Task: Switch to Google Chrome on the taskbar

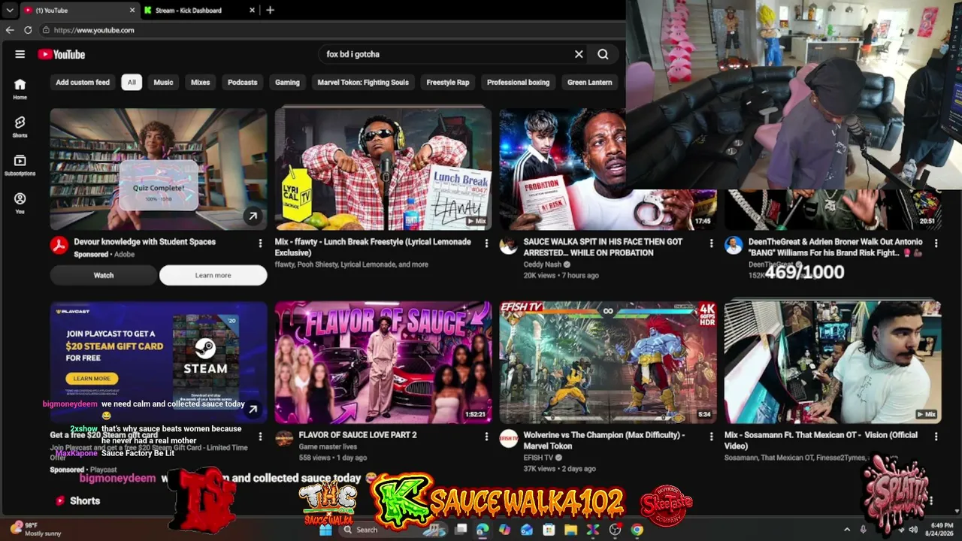Action: point(637,530)
